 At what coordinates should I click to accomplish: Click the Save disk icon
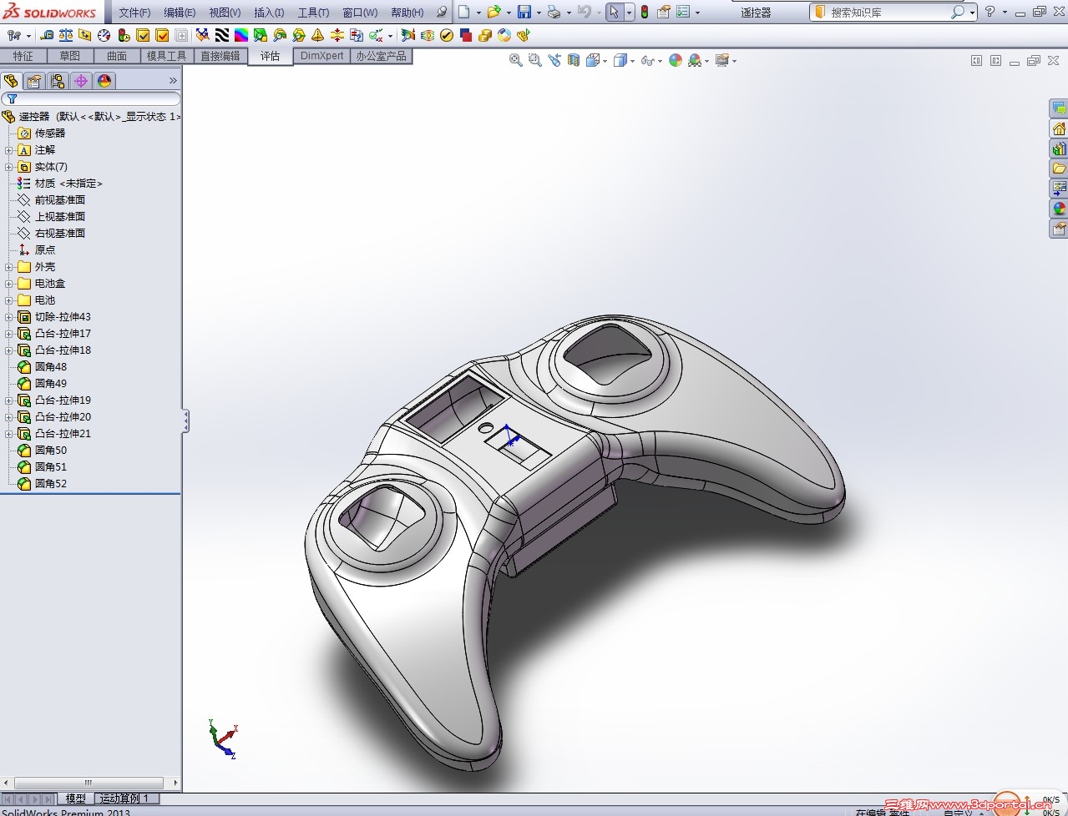(x=524, y=12)
